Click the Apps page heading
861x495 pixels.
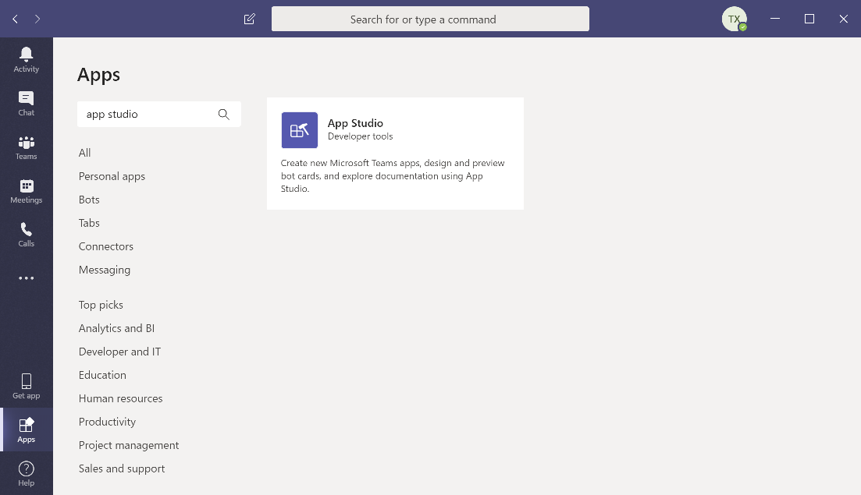tap(99, 75)
